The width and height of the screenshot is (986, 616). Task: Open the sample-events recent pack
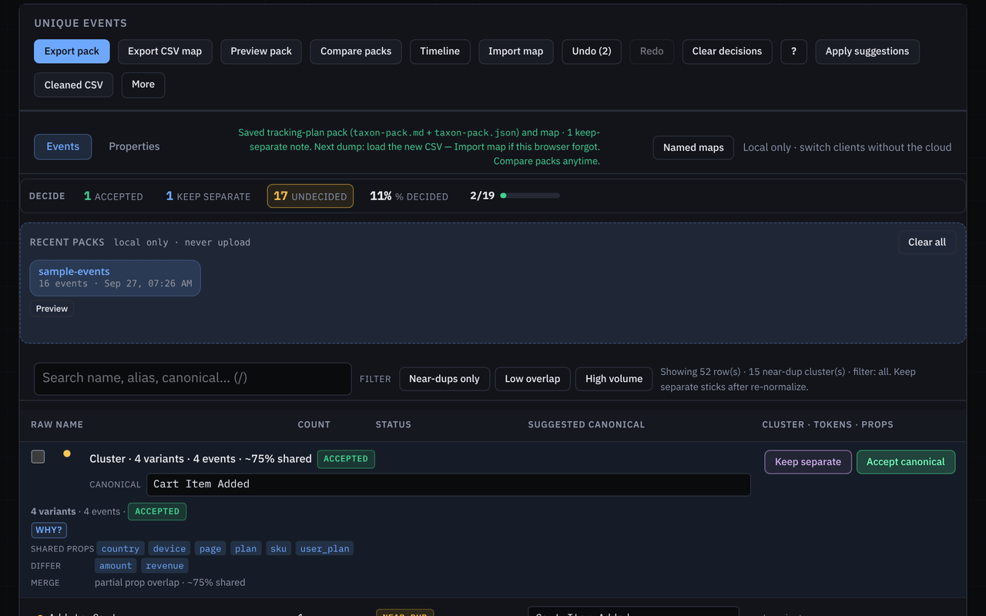pyautogui.click(x=116, y=278)
